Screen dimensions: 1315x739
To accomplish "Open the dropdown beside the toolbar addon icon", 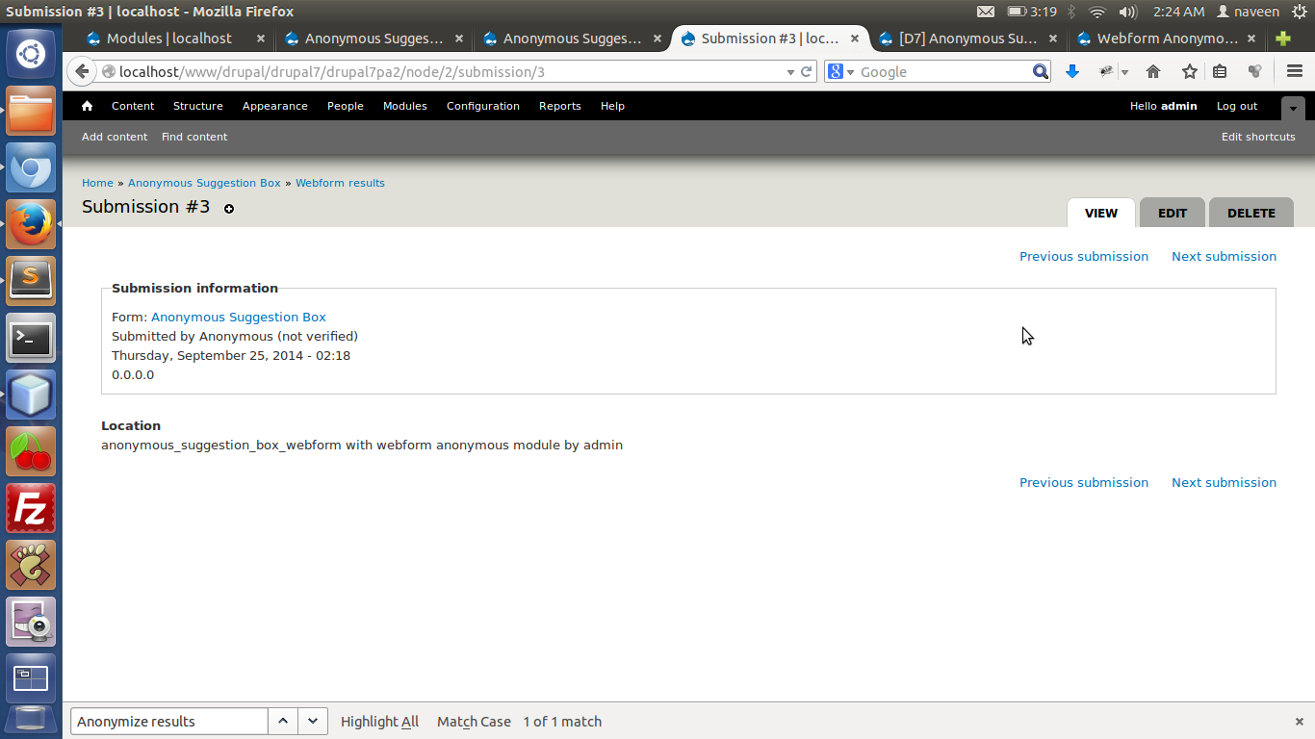I will pyautogui.click(x=1124, y=72).
